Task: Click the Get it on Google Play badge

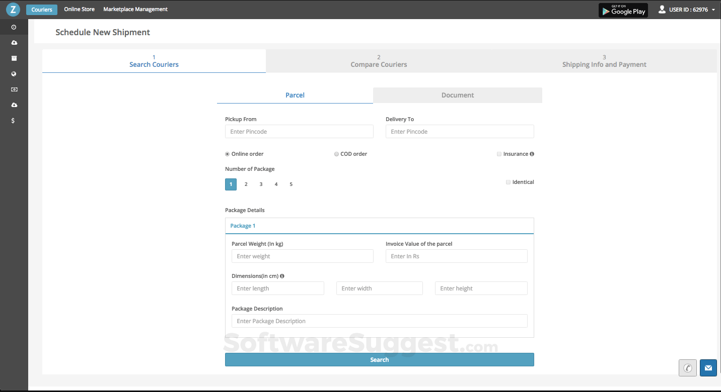Action: point(623,10)
